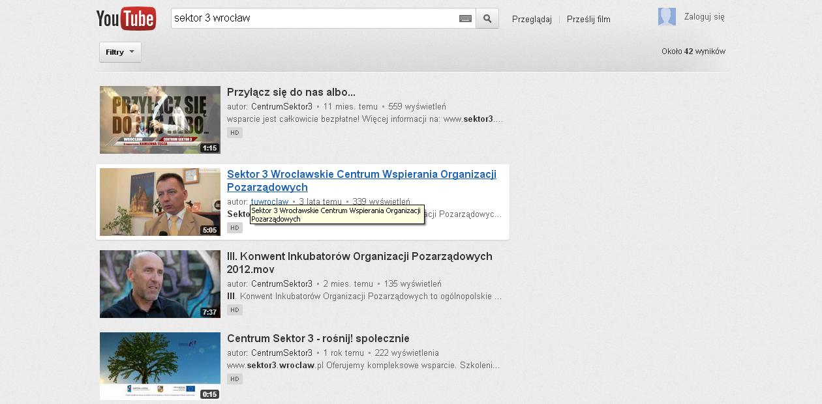Click '1 rok temu' upload date
Image resolution: width=822 pixels, height=404 pixels.
344,353
